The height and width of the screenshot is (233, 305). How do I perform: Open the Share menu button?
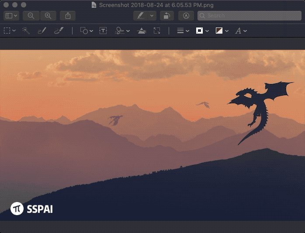(68, 16)
